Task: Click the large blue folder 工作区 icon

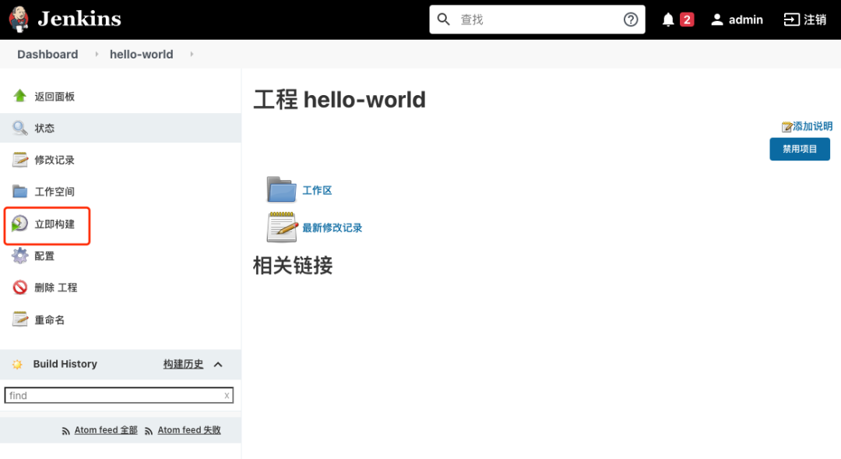Action: pos(282,189)
